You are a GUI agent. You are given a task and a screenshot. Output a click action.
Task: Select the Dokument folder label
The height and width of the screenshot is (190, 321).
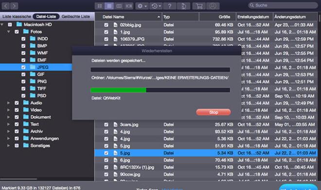pyautogui.click(x=40, y=117)
